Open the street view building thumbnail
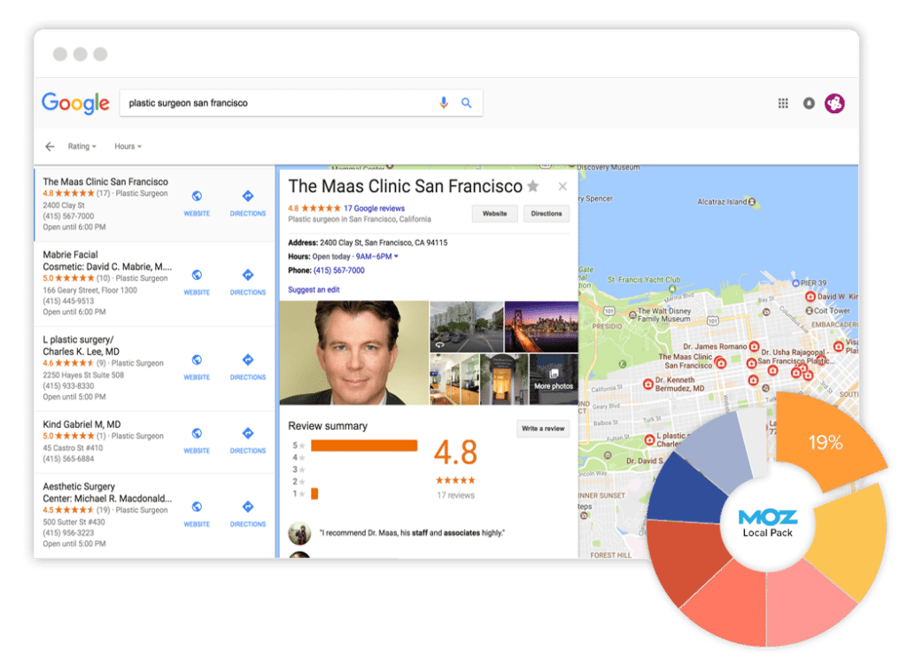The width and height of the screenshot is (907, 667). point(466,327)
